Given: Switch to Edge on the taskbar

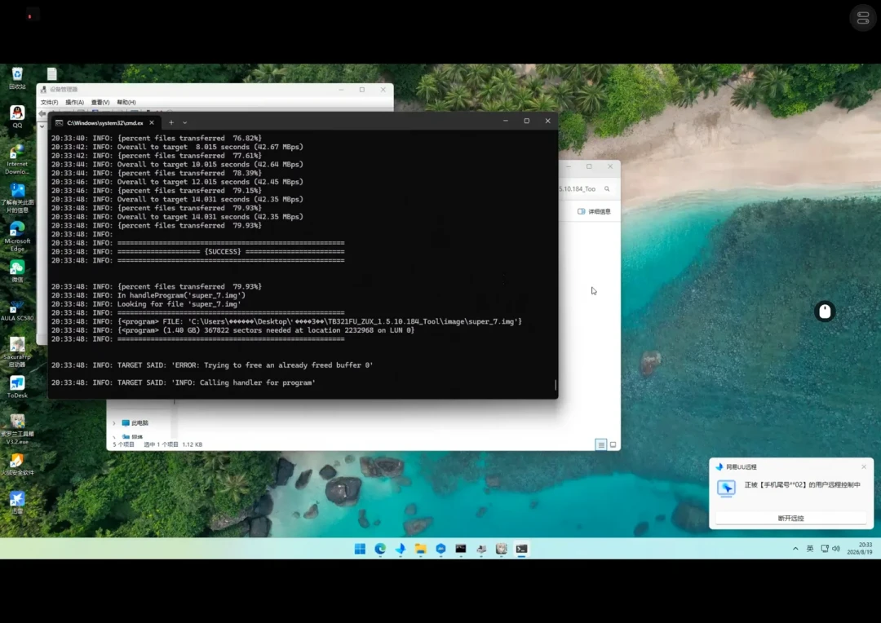Looking at the screenshot, I should (380, 549).
